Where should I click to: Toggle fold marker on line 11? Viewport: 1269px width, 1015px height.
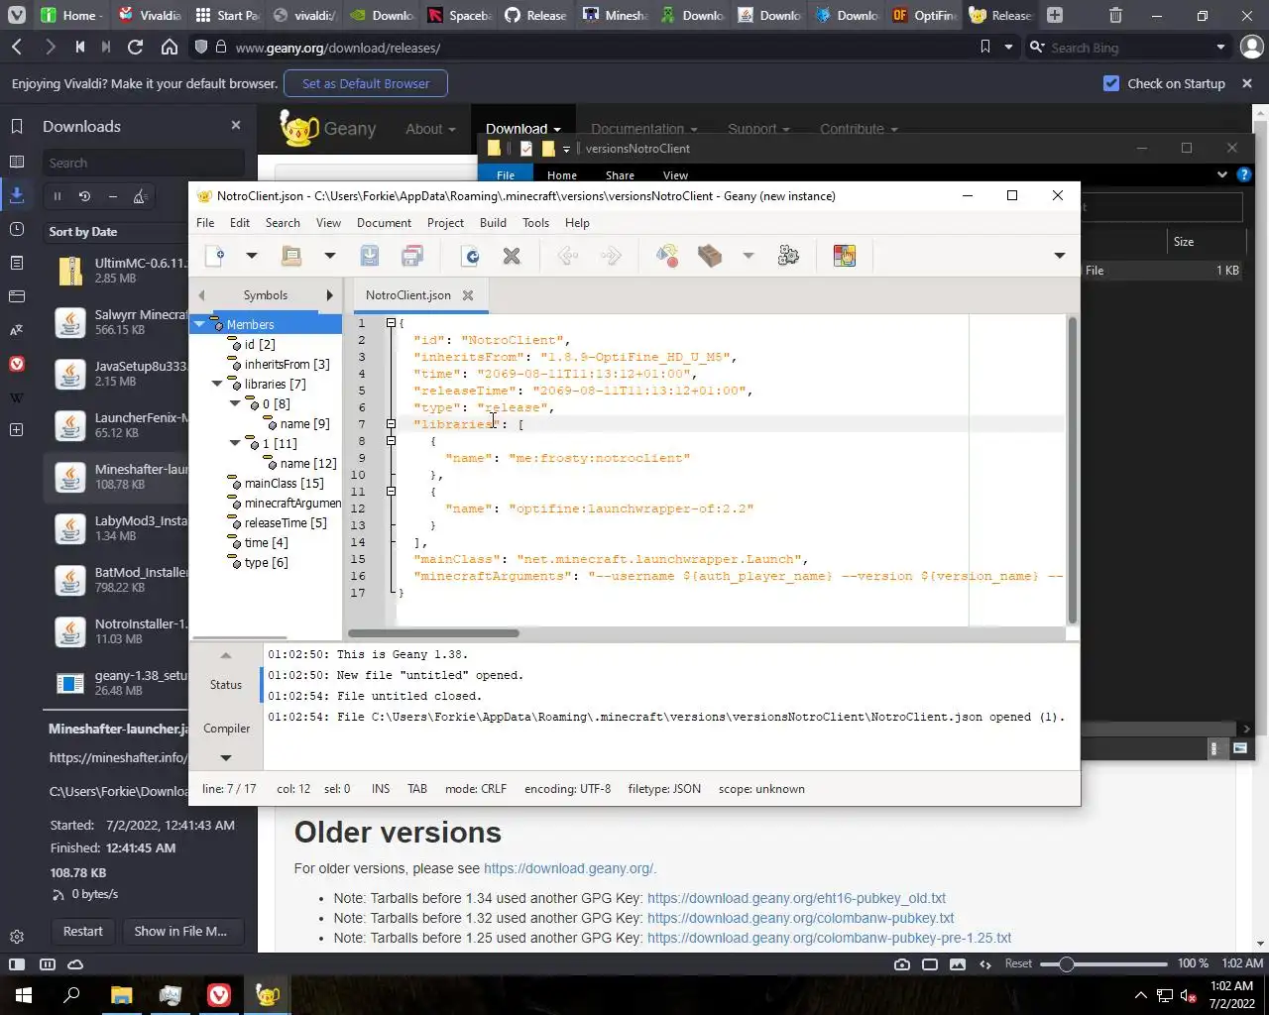391,492
